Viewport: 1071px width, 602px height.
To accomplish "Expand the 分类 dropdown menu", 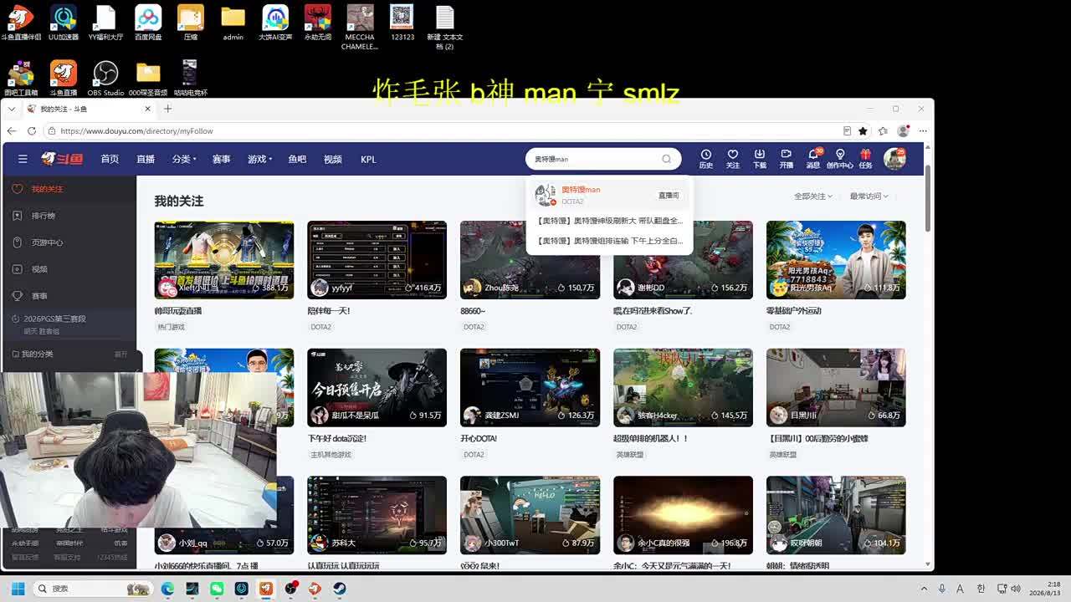I will point(184,159).
